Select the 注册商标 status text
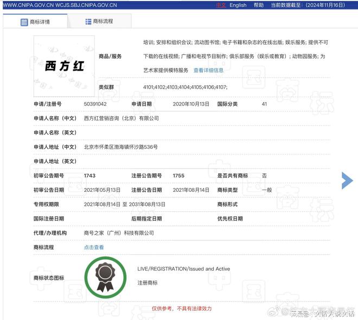This screenshot has height=320, width=358. tap(148, 283)
